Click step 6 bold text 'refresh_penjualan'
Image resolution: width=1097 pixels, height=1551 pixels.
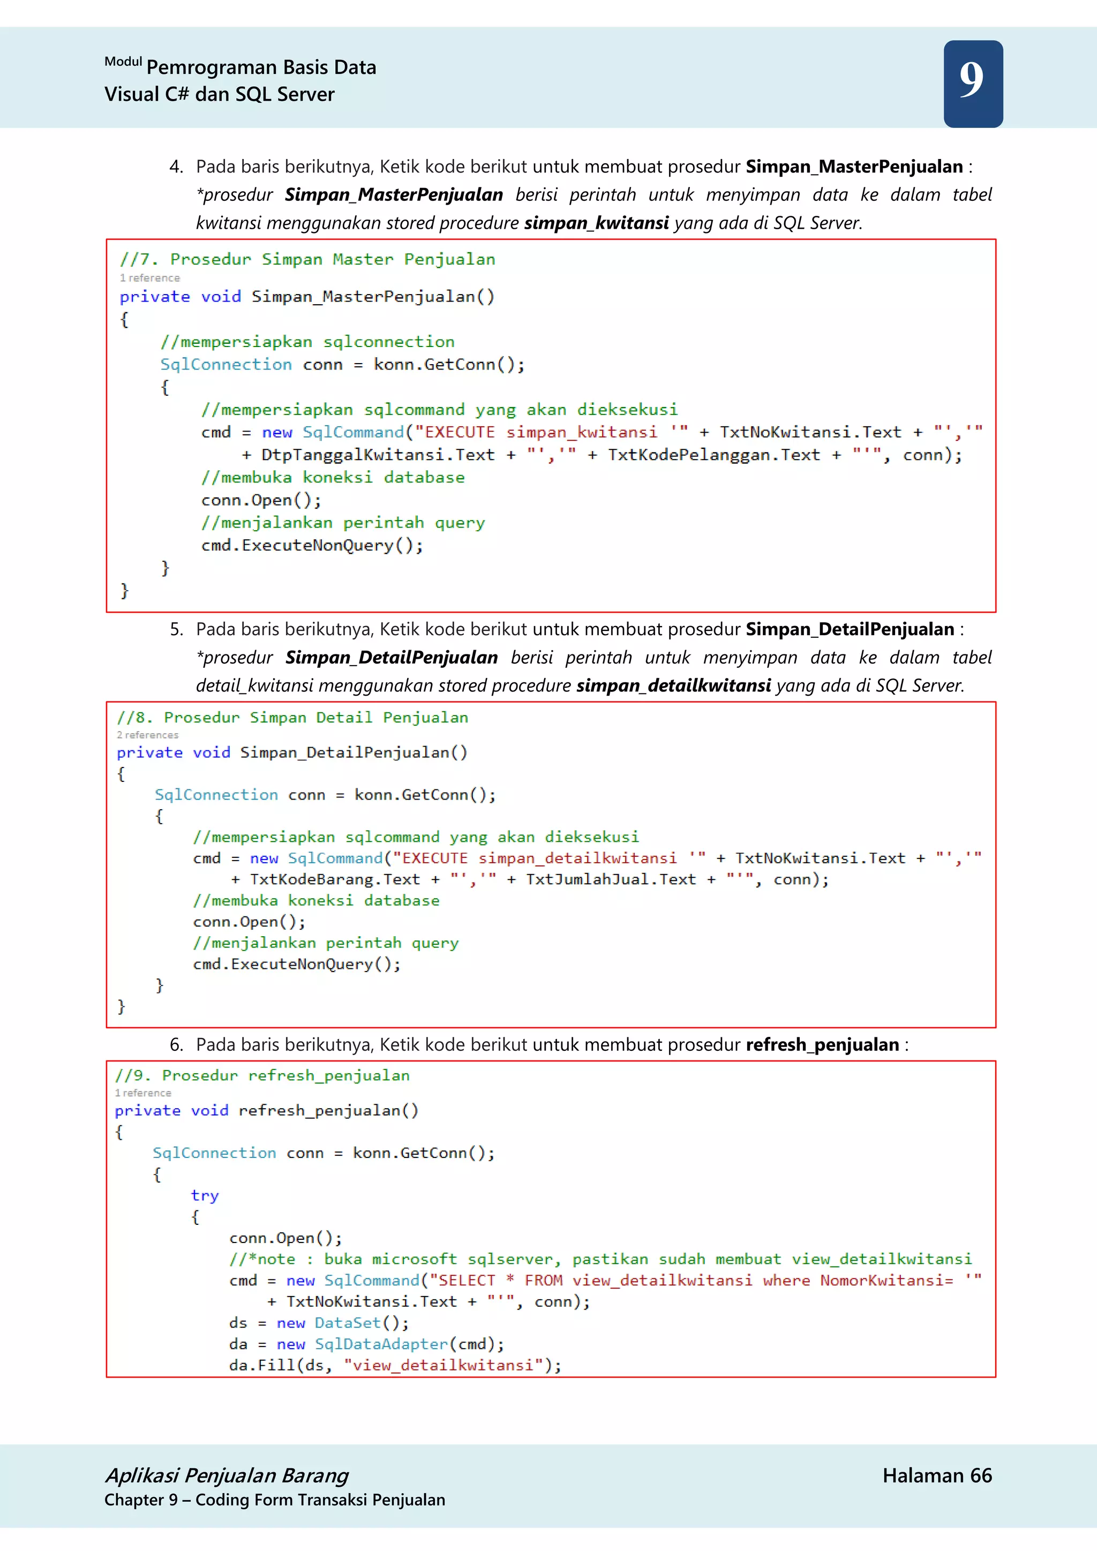(822, 1045)
